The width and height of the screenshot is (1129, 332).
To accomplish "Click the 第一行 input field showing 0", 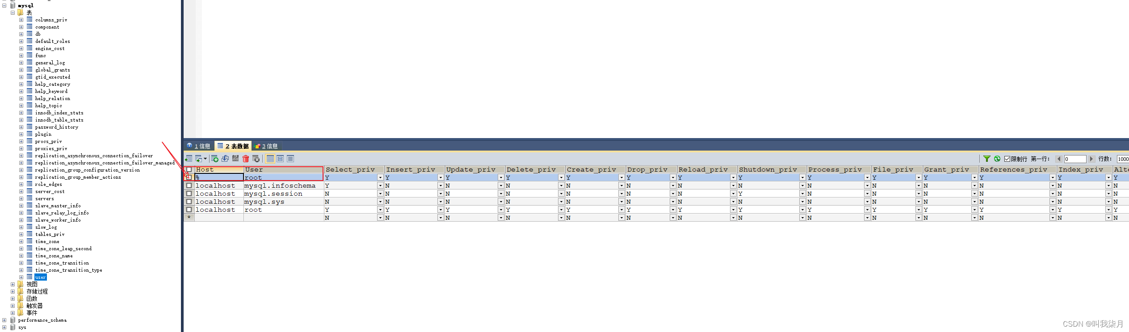I will point(1075,159).
